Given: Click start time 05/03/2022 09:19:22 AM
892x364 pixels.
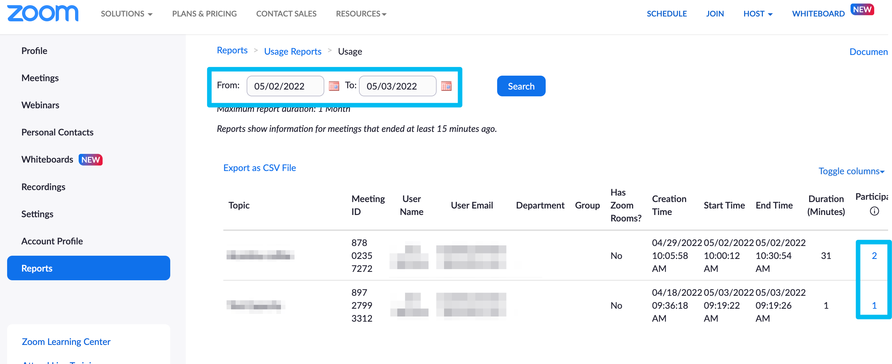Looking at the screenshot, I should pyautogui.click(x=728, y=305).
